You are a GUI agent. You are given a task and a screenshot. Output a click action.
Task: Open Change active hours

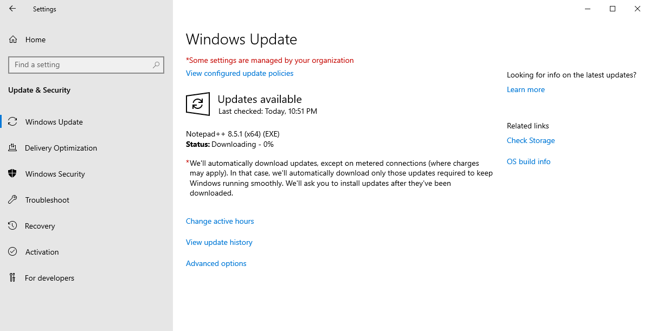pyautogui.click(x=220, y=221)
